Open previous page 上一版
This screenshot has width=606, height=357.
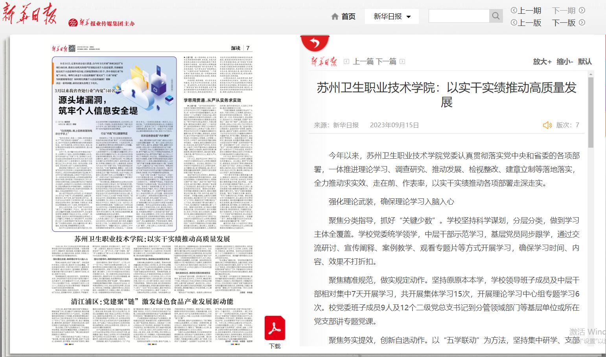(526, 23)
